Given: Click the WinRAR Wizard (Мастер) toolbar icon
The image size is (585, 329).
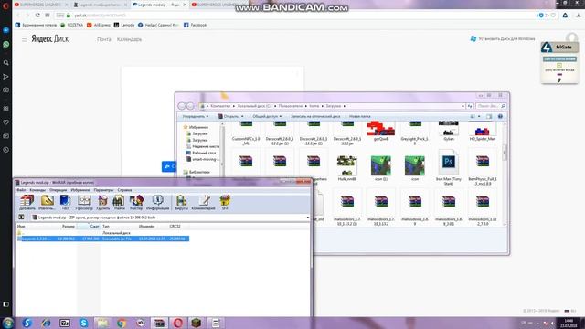Looking at the screenshot, I should pos(136,203).
